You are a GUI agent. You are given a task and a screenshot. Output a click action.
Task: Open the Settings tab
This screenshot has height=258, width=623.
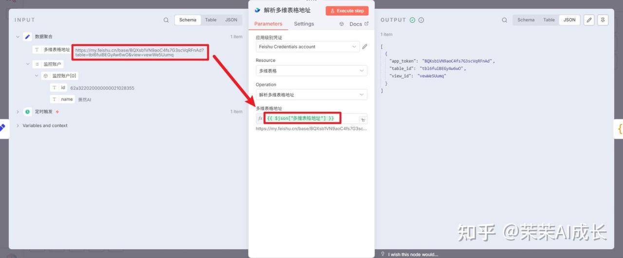(304, 24)
